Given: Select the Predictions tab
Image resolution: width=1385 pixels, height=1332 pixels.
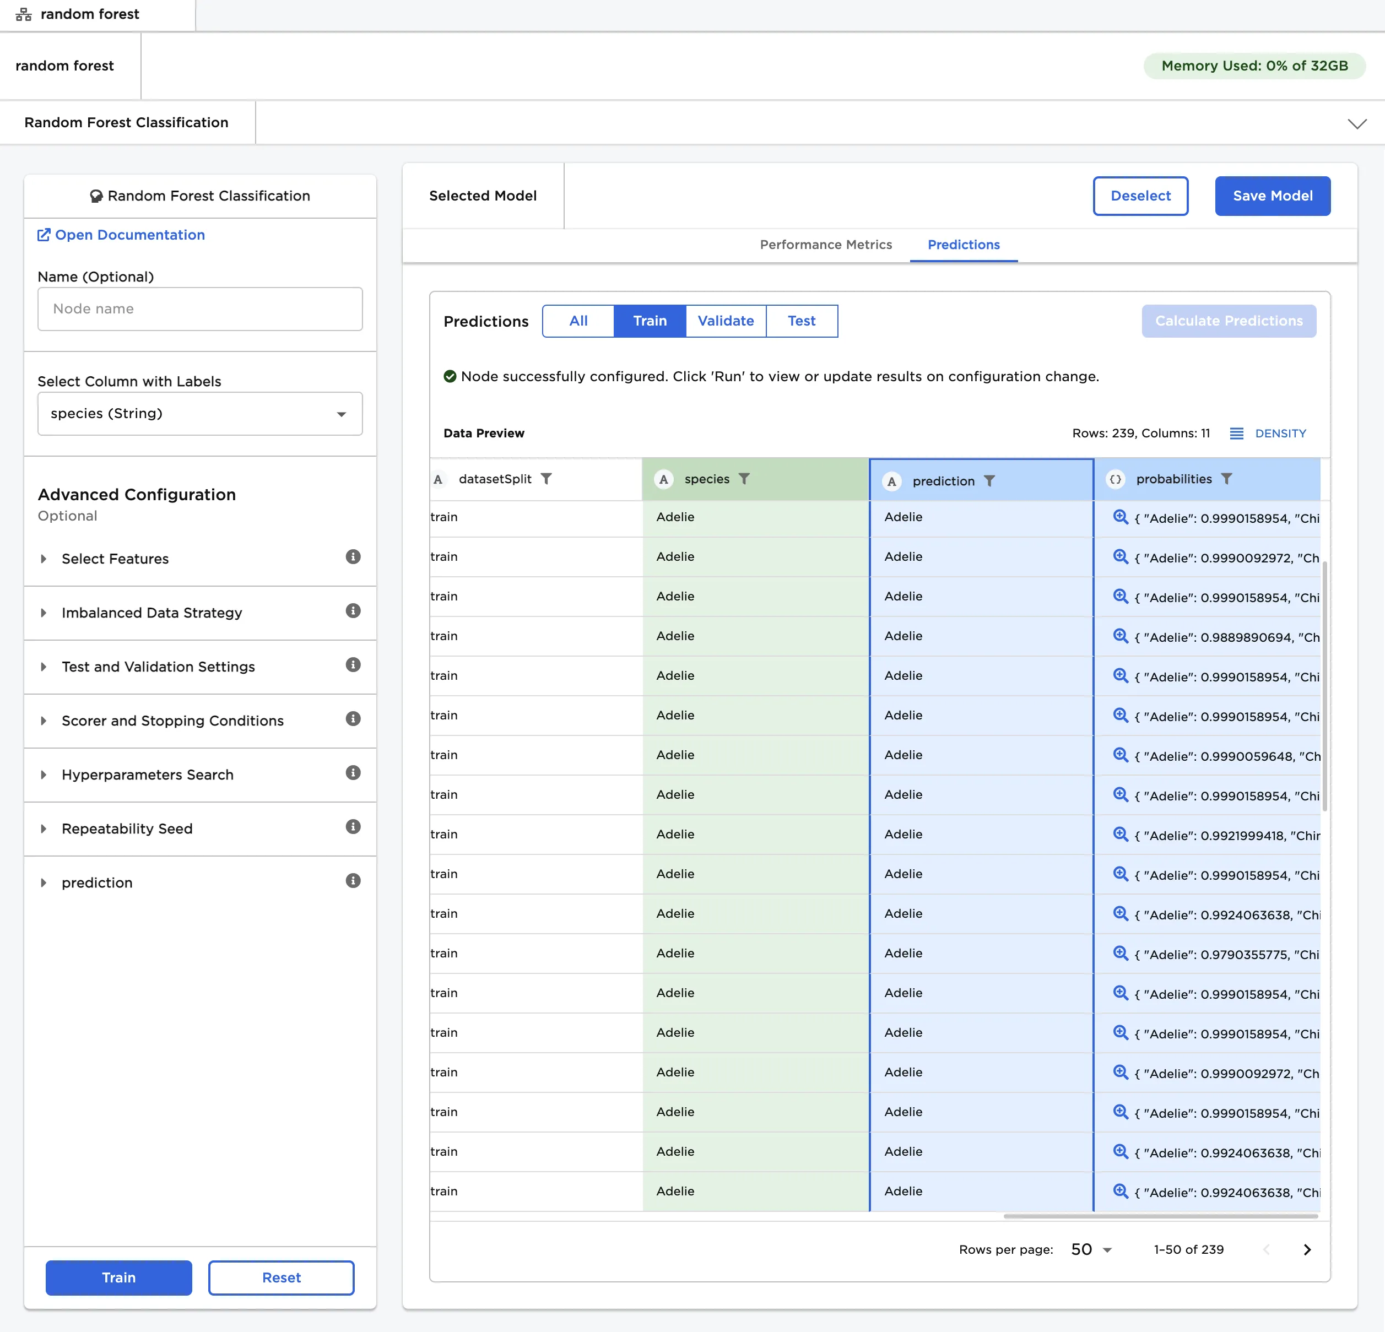Looking at the screenshot, I should [963, 245].
